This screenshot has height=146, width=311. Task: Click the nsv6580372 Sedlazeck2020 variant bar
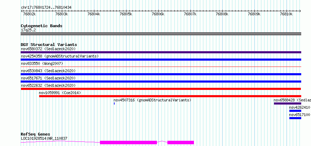click(x=161, y=52)
